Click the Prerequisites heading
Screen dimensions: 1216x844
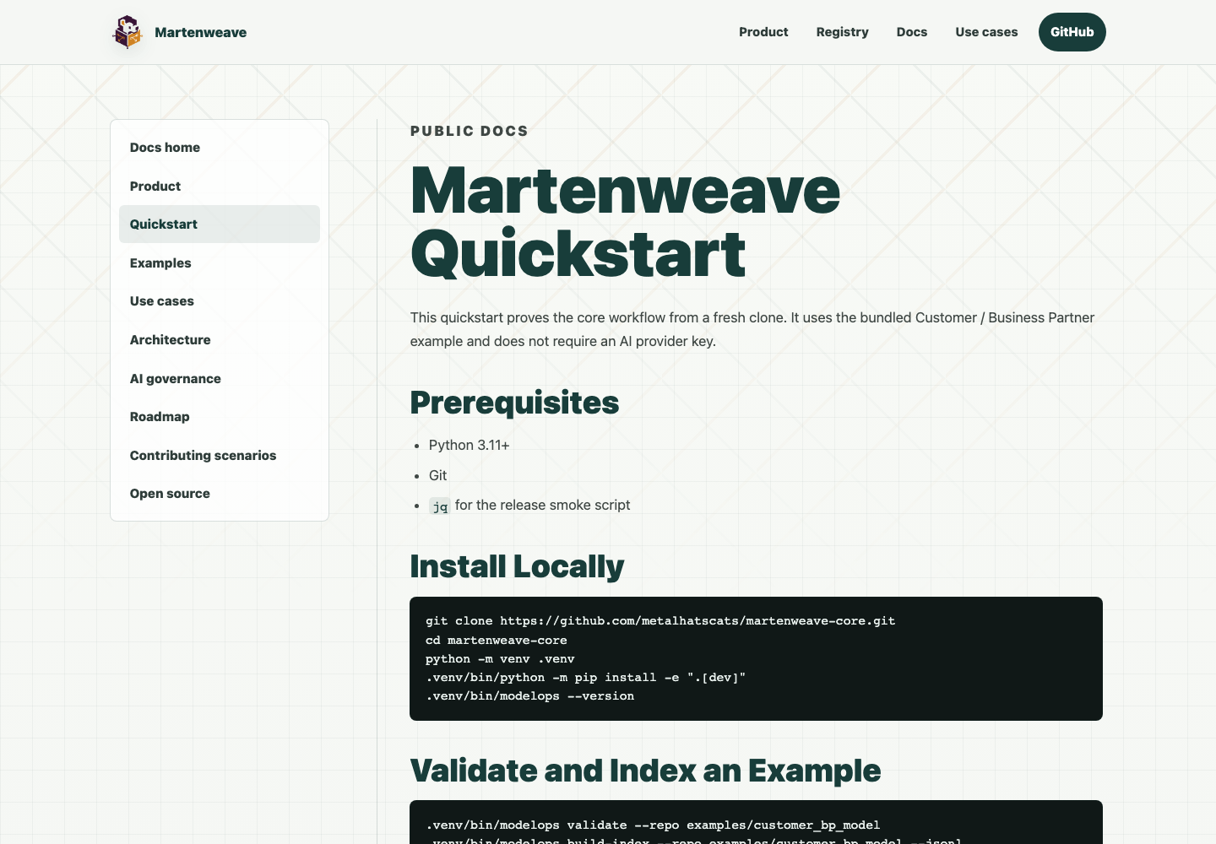pyautogui.click(x=514, y=403)
